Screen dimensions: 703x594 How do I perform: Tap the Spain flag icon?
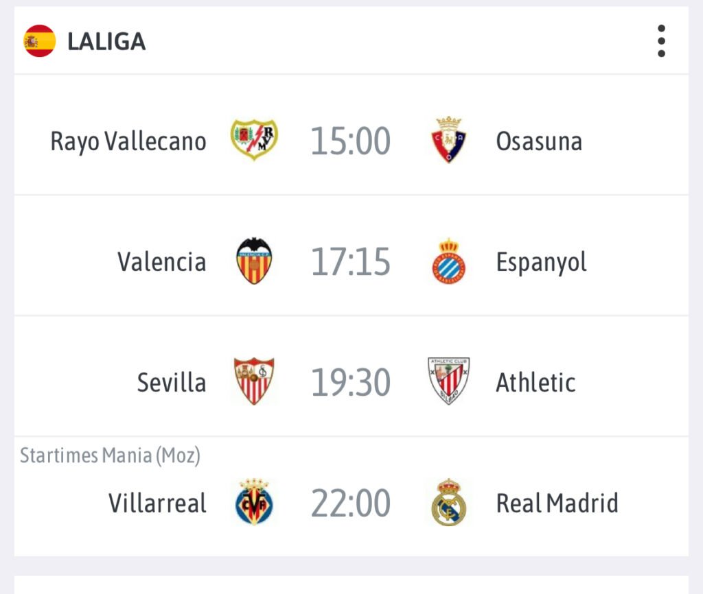[39, 41]
